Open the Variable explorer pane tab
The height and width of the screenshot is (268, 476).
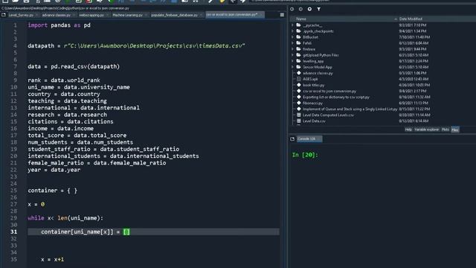426,130
